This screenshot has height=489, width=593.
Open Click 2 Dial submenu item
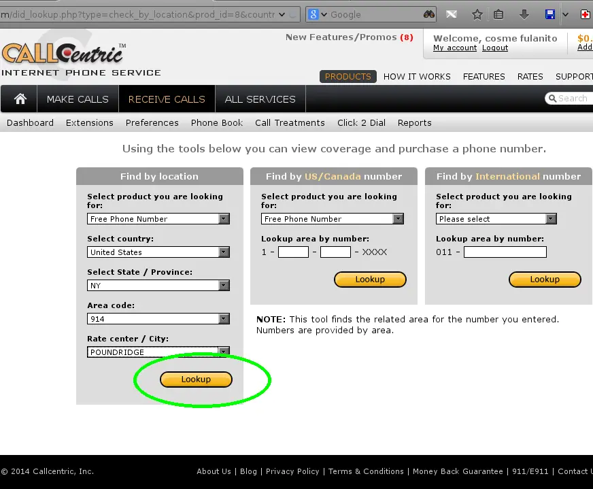(x=361, y=123)
